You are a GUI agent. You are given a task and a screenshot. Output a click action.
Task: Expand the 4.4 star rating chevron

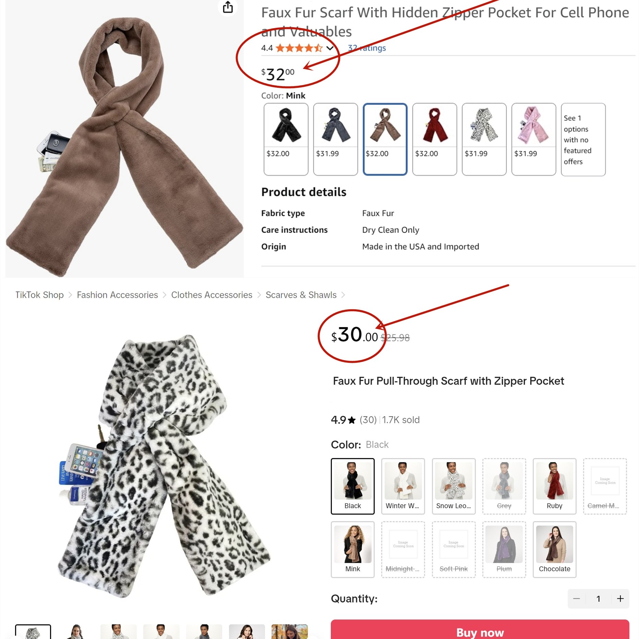point(330,48)
